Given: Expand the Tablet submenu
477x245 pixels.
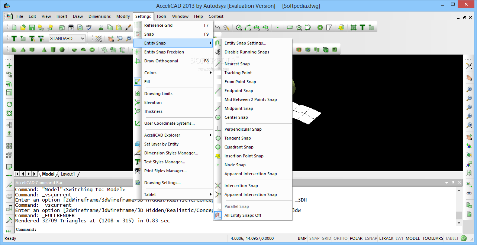Looking at the screenshot, I should (173, 195).
